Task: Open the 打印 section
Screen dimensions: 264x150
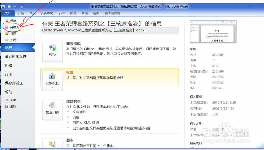Action: pos(9,74)
